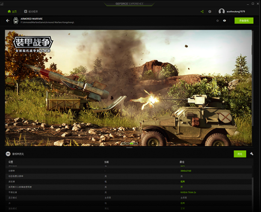The width and height of the screenshot is (261, 212).
Task: Click the green Optimize button
Action: pyautogui.click(x=240, y=154)
